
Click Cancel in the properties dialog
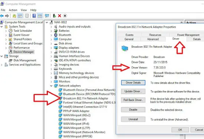coord(198,130)
